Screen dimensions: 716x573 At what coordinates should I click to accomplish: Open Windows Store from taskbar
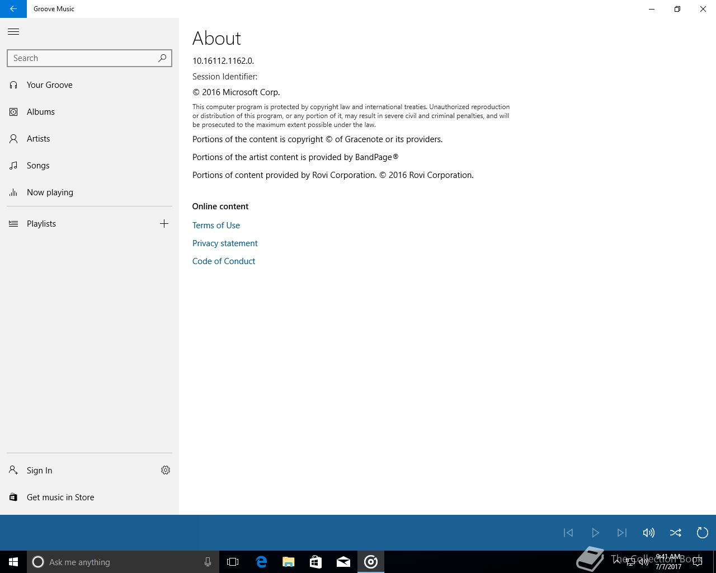316,562
